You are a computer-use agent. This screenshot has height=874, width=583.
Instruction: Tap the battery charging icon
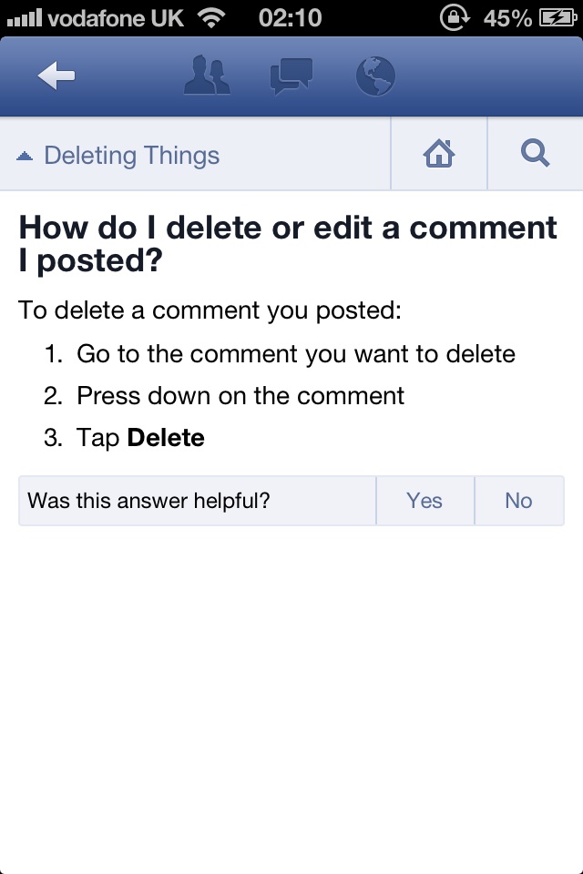(557, 18)
